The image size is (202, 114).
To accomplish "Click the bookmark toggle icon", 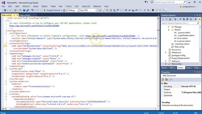I will tap(153, 10).
